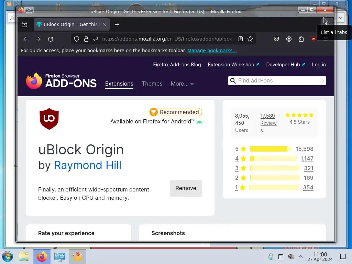Image resolution: width=352 pixels, height=264 pixels.
Task: Select the Extensions menu item
Action: coord(119,84)
